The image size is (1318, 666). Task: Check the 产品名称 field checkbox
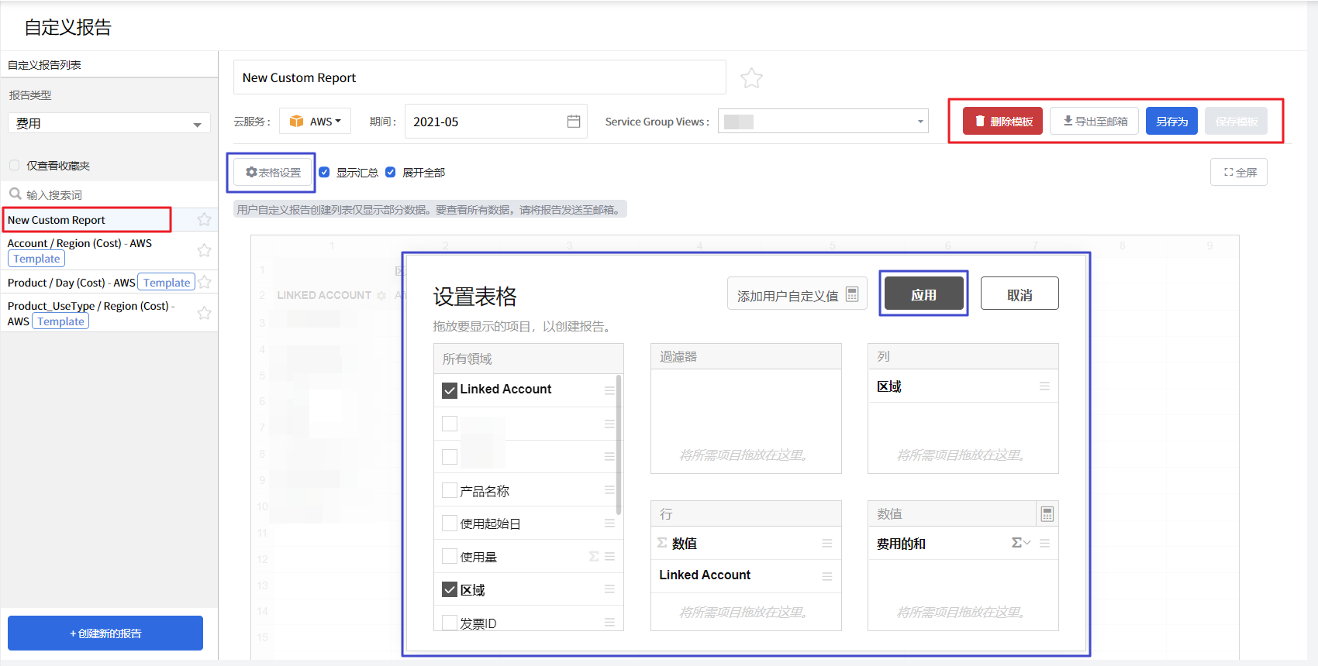click(x=450, y=491)
